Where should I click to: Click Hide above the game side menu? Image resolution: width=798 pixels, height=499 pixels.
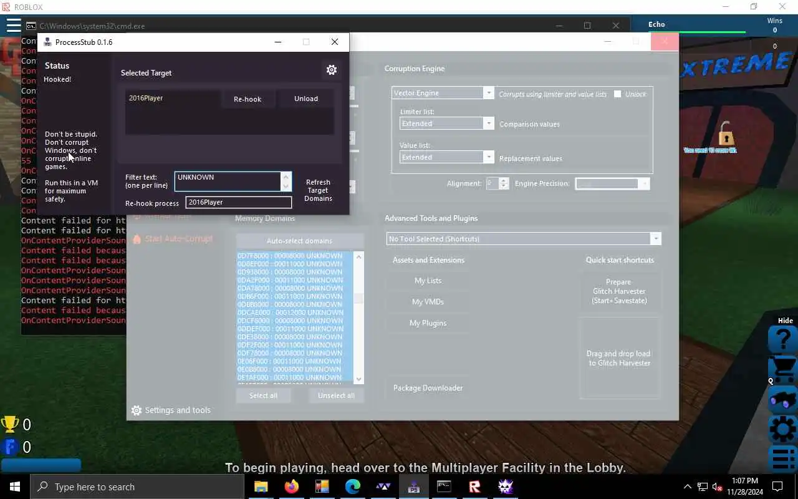785,321
